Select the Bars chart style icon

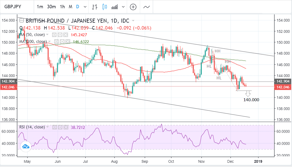[94, 7]
